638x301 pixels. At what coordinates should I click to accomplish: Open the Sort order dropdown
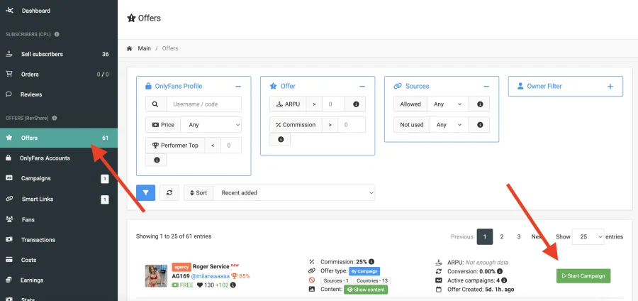point(294,192)
